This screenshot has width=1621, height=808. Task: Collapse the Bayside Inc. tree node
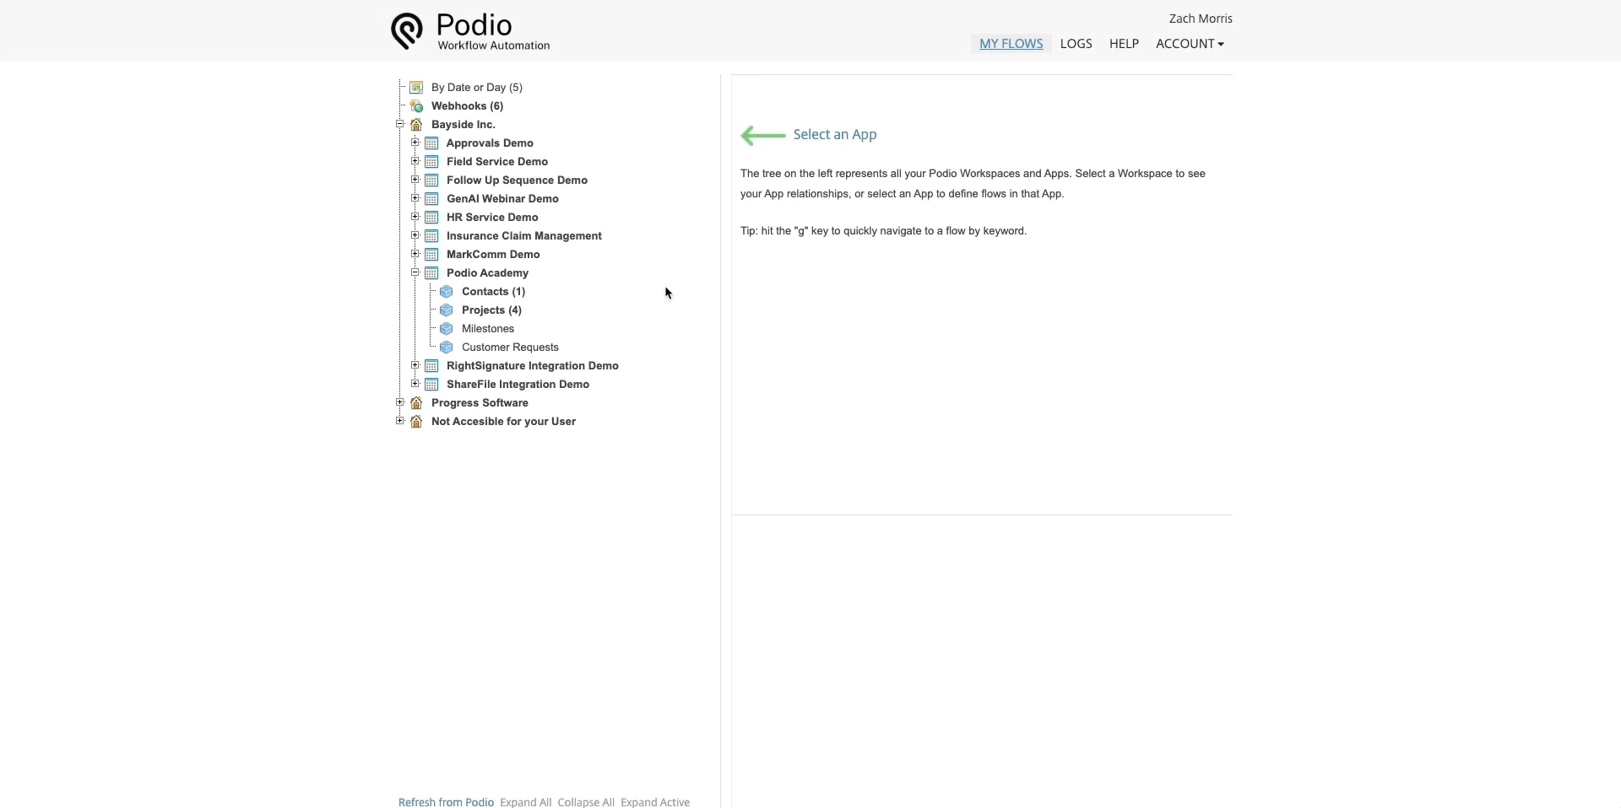(x=400, y=124)
